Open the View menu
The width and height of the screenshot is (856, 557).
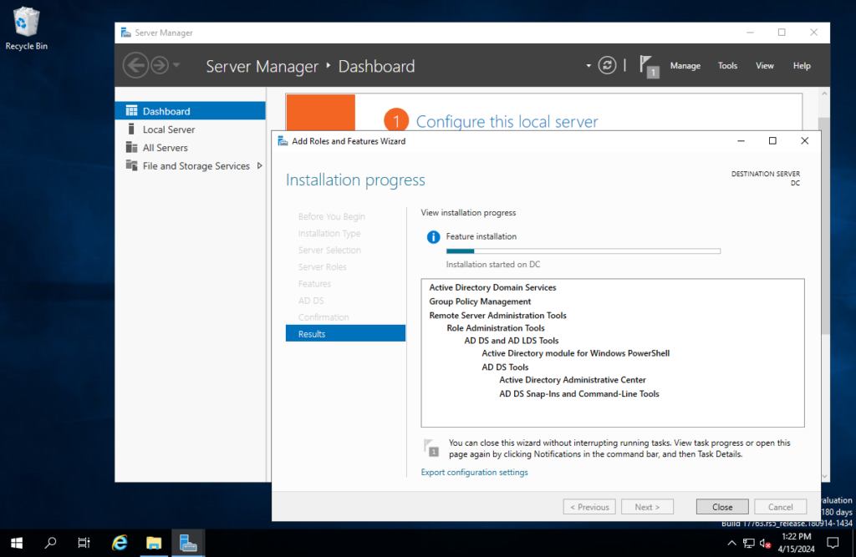pos(764,65)
